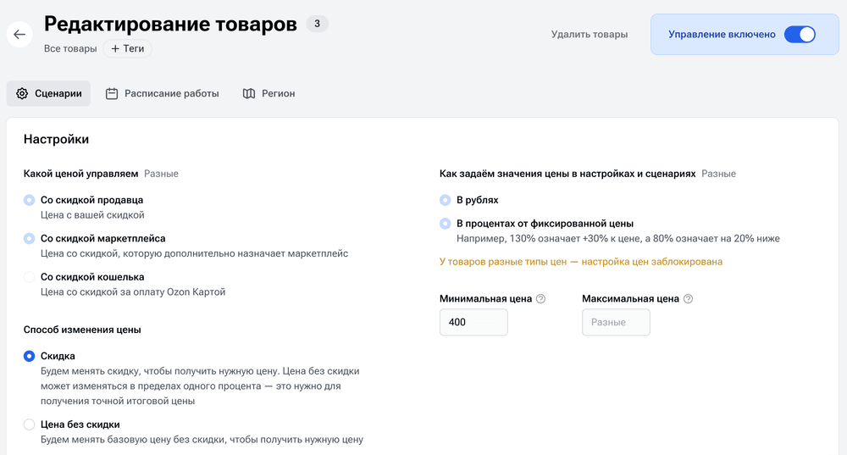Add tags with the + Теги button
This screenshot has height=455, width=847.
(128, 48)
